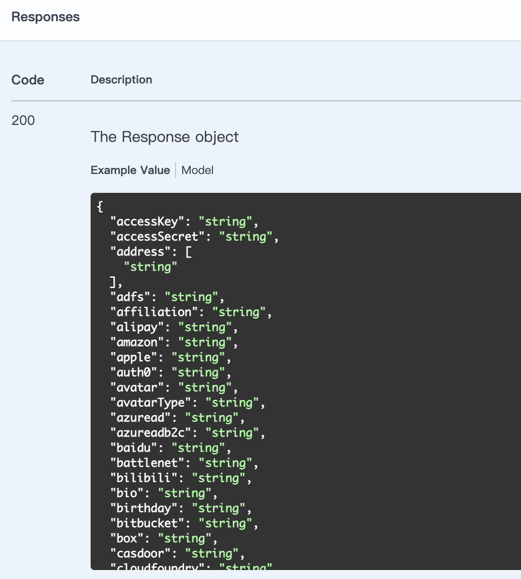Image resolution: width=521 pixels, height=579 pixels.
Task: Click the "accessKey" line in JSON
Action: click(x=184, y=222)
